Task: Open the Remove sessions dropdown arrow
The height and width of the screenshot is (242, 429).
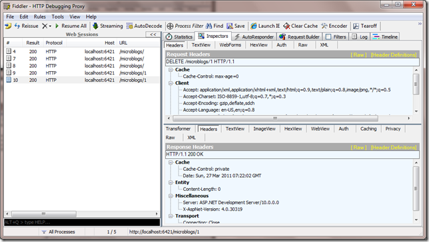Action: point(50,26)
